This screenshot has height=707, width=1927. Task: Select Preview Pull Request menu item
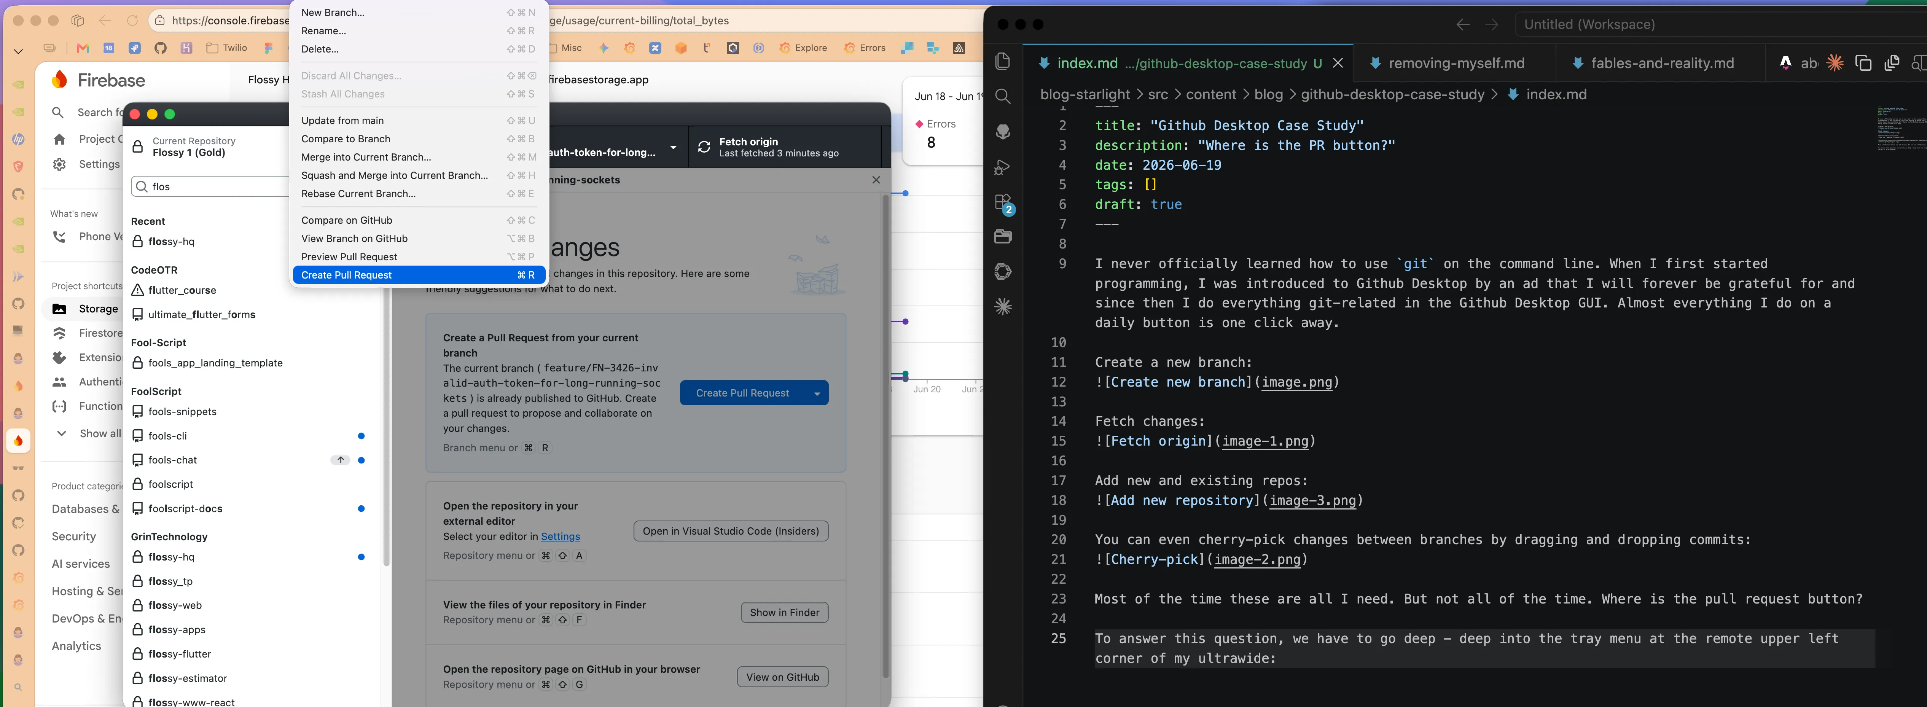coord(419,257)
